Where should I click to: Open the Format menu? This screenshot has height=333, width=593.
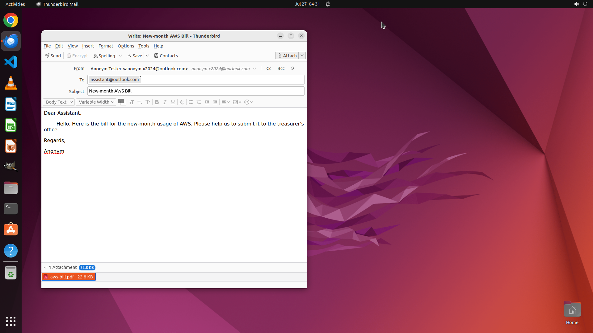pyautogui.click(x=106, y=46)
